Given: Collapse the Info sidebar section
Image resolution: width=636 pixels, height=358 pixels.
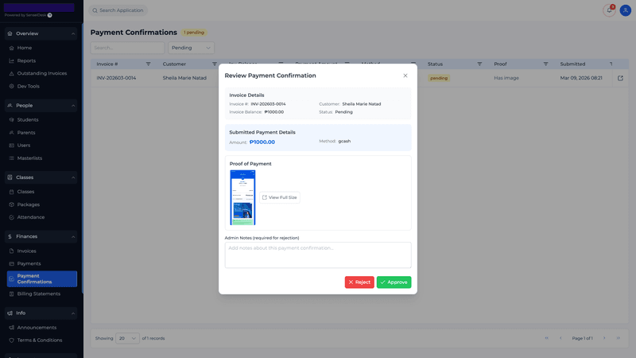Looking at the screenshot, I should (73, 313).
